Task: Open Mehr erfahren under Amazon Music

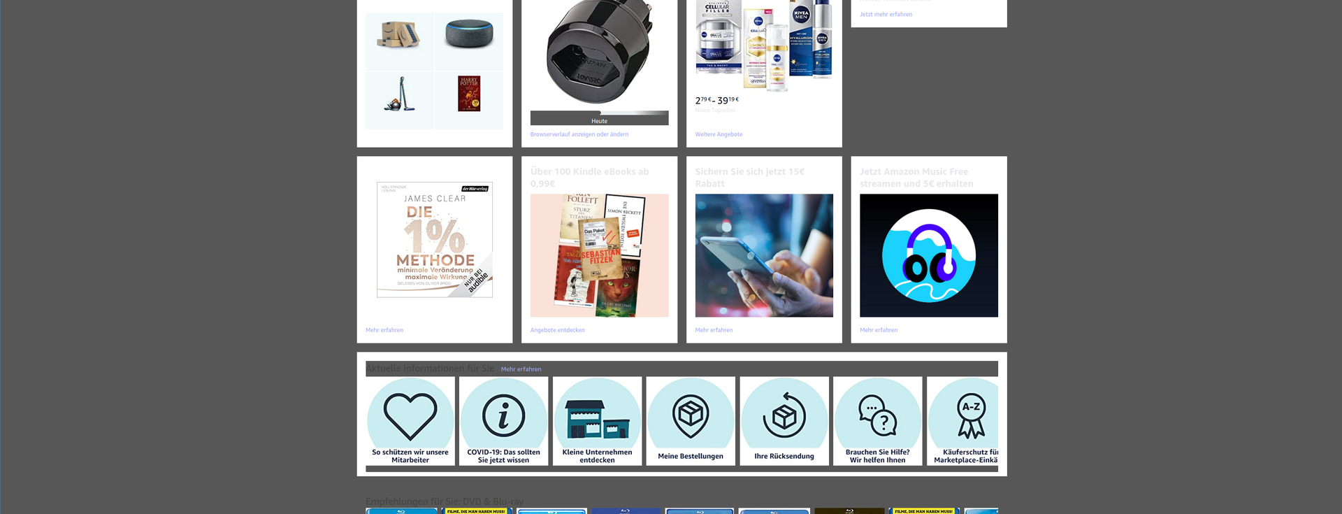Action: (879, 330)
